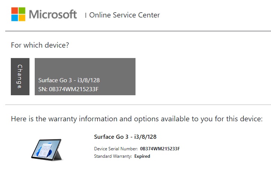Image resolution: width=271 pixels, height=173 pixels.
Task: Click the gray Microsoft wordmark text
Action: click(x=53, y=14)
